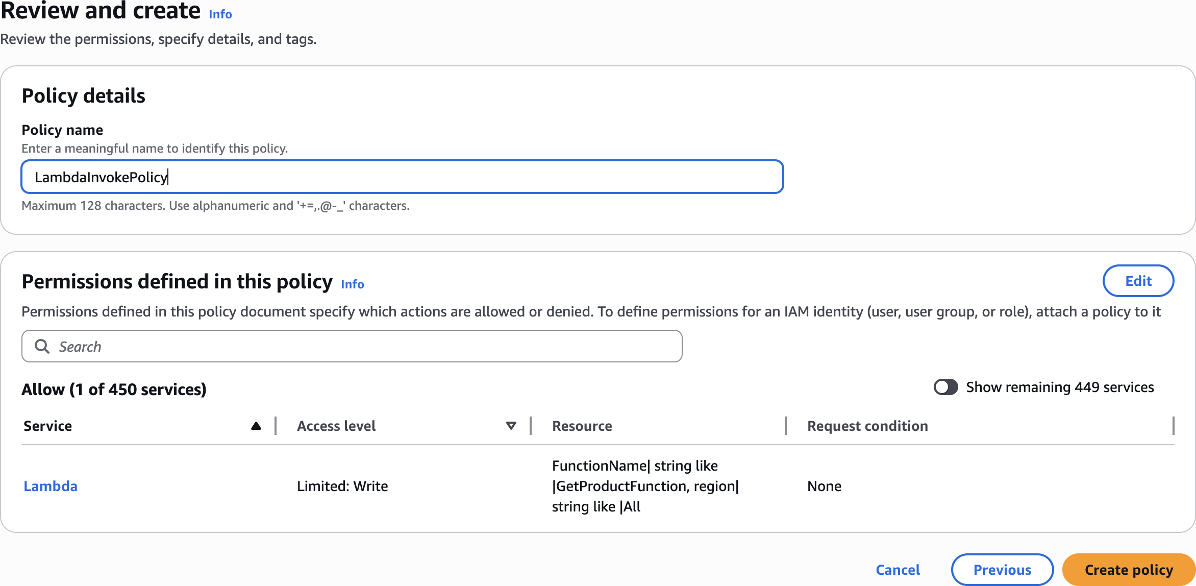This screenshot has width=1196, height=586.
Task: Open Info link beside Permissions heading
Action: 352,284
